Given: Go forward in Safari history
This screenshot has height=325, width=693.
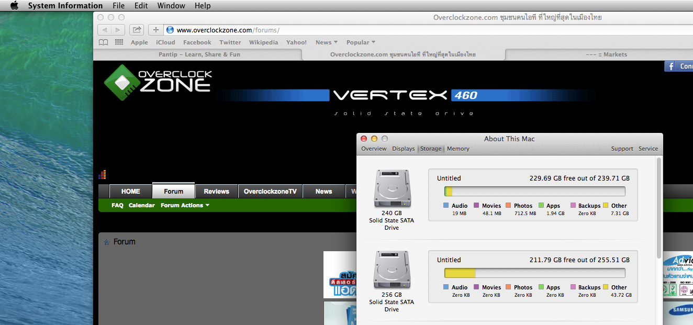Looking at the screenshot, I should click(x=118, y=30).
